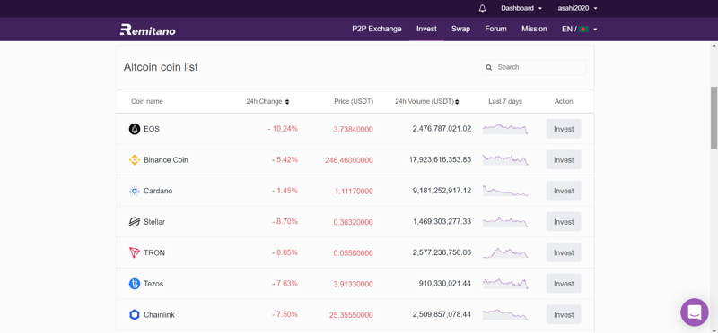Viewport: 718px width, 333px height.
Task: Click the EOS coin logo
Action: [134, 129]
